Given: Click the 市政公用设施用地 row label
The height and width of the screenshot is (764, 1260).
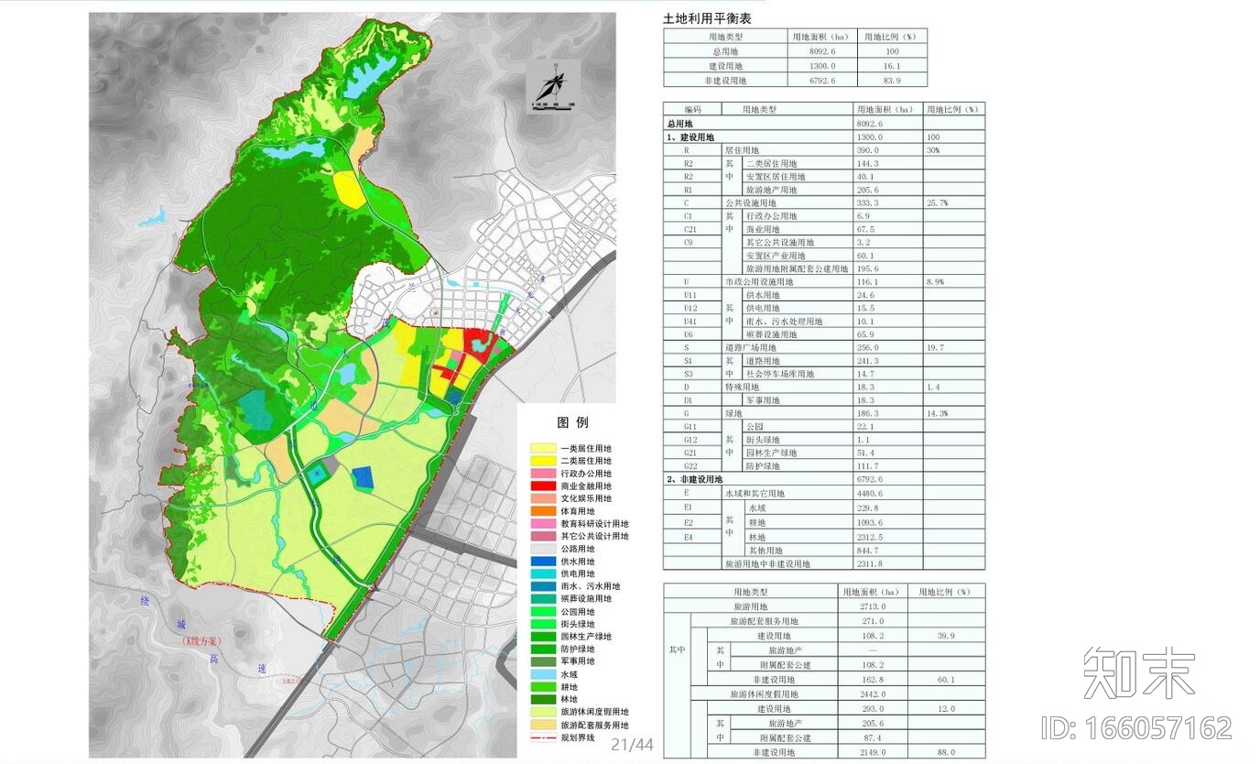Looking at the screenshot, I should coord(759,282).
